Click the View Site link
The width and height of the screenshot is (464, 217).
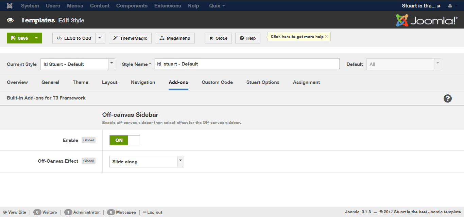[x=15, y=212]
